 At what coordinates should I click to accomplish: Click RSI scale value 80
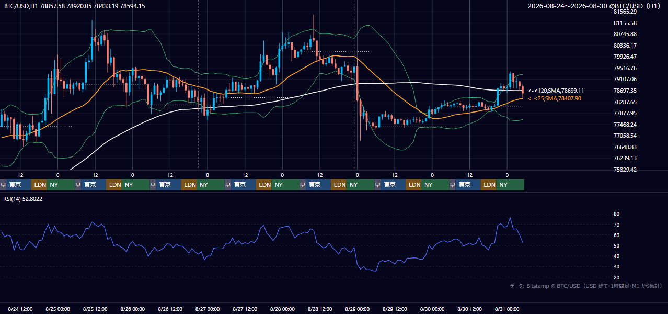(x=617, y=214)
